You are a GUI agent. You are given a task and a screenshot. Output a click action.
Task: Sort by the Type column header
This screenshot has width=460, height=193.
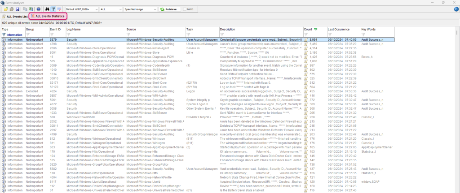tap(13, 30)
